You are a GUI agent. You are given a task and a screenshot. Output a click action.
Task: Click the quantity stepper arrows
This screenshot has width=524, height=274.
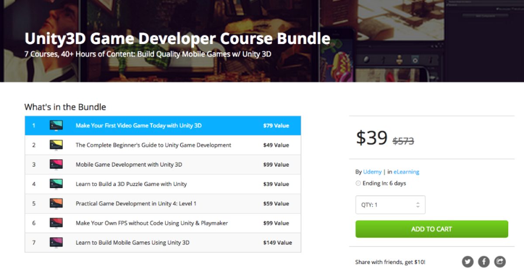[x=418, y=205]
